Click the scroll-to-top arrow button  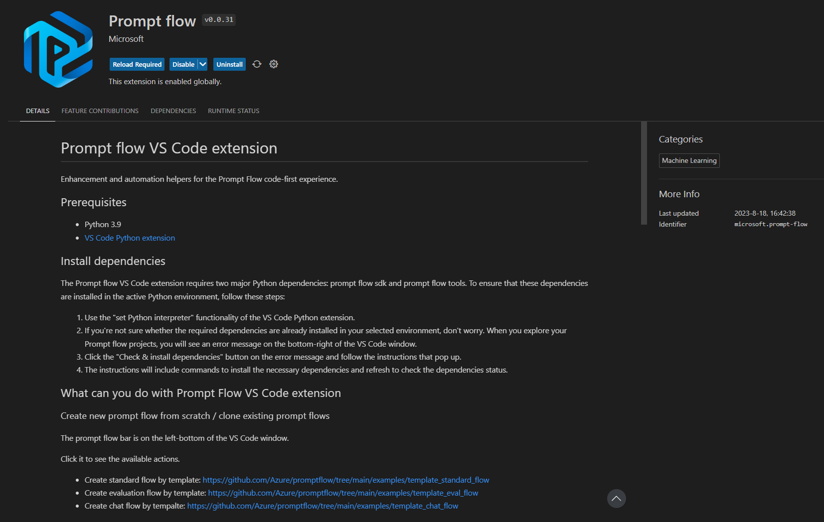click(x=616, y=499)
